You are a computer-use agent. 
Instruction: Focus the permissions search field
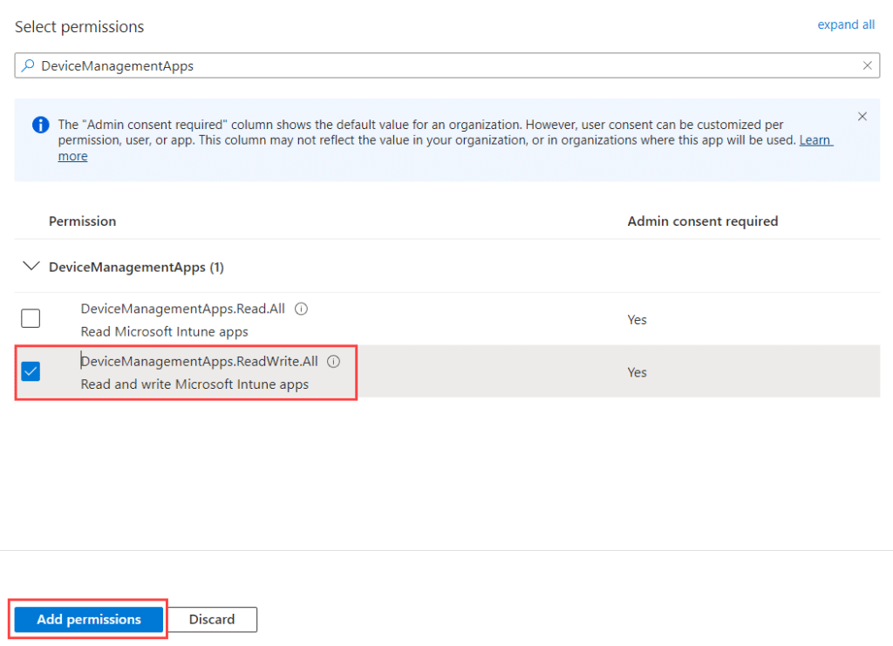(x=447, y=65)
